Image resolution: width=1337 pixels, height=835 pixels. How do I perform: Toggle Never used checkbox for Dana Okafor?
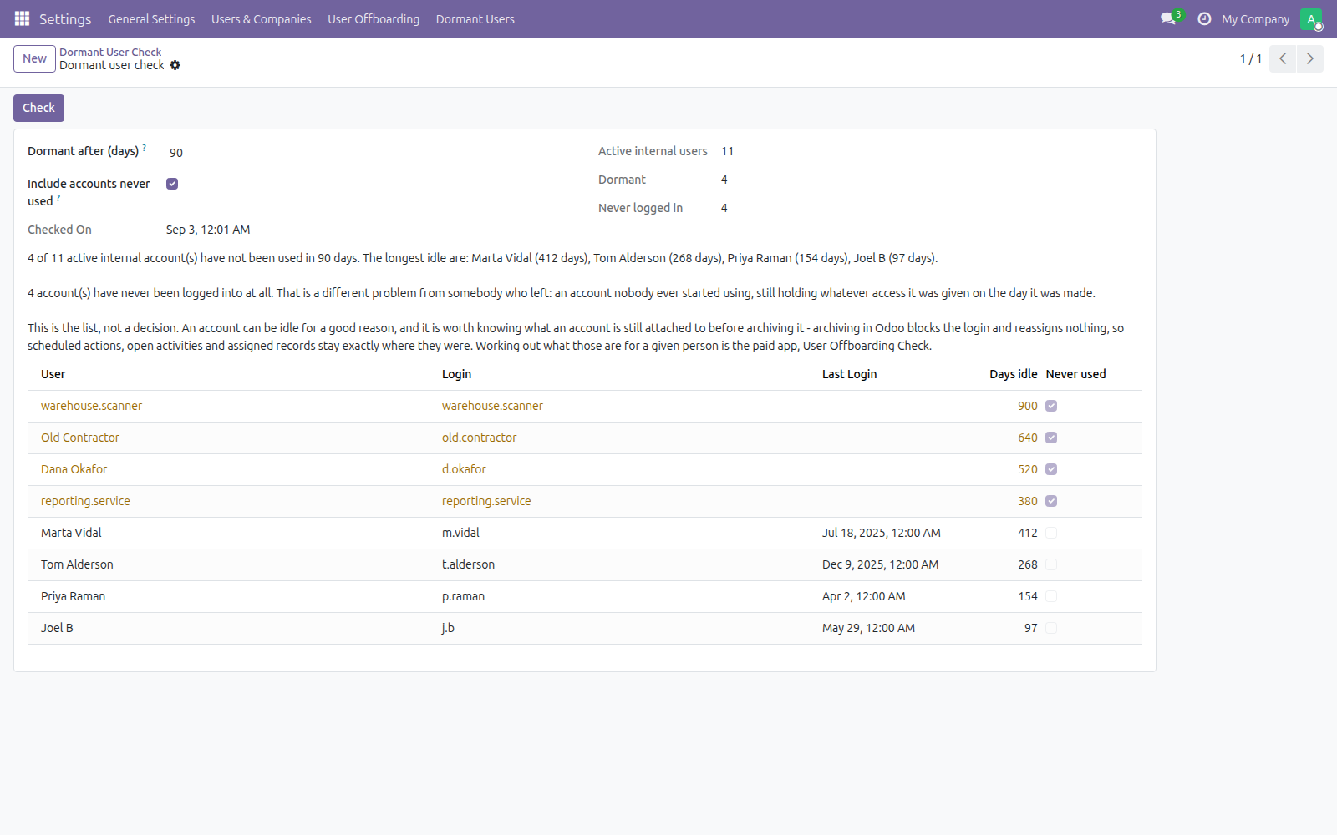[1051, 469]
